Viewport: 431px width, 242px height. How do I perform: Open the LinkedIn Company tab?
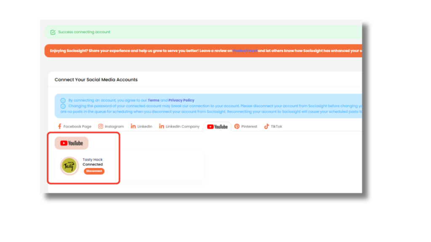pos(179,126)
